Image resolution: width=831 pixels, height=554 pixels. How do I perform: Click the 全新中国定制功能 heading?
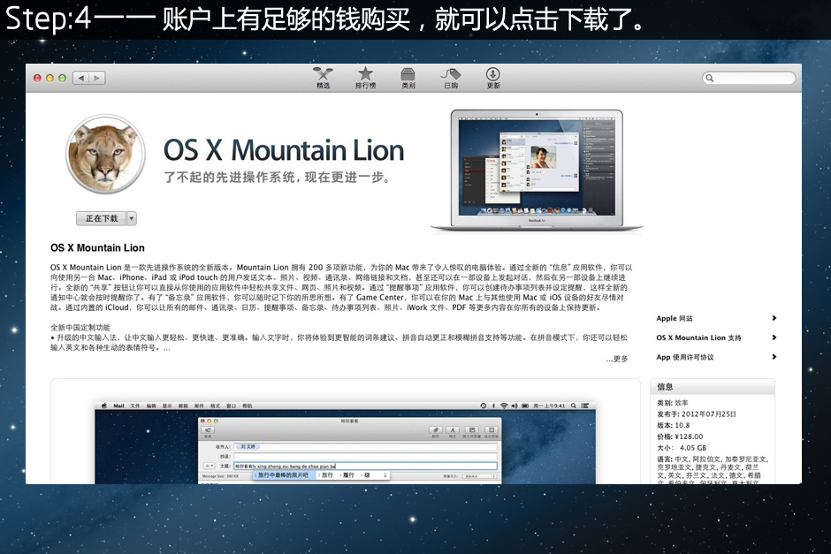click(x=80, y=327)
